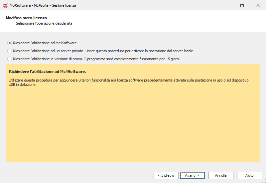
Task: Open help using the Aiuto button
Action: click(x=249, y=175)
